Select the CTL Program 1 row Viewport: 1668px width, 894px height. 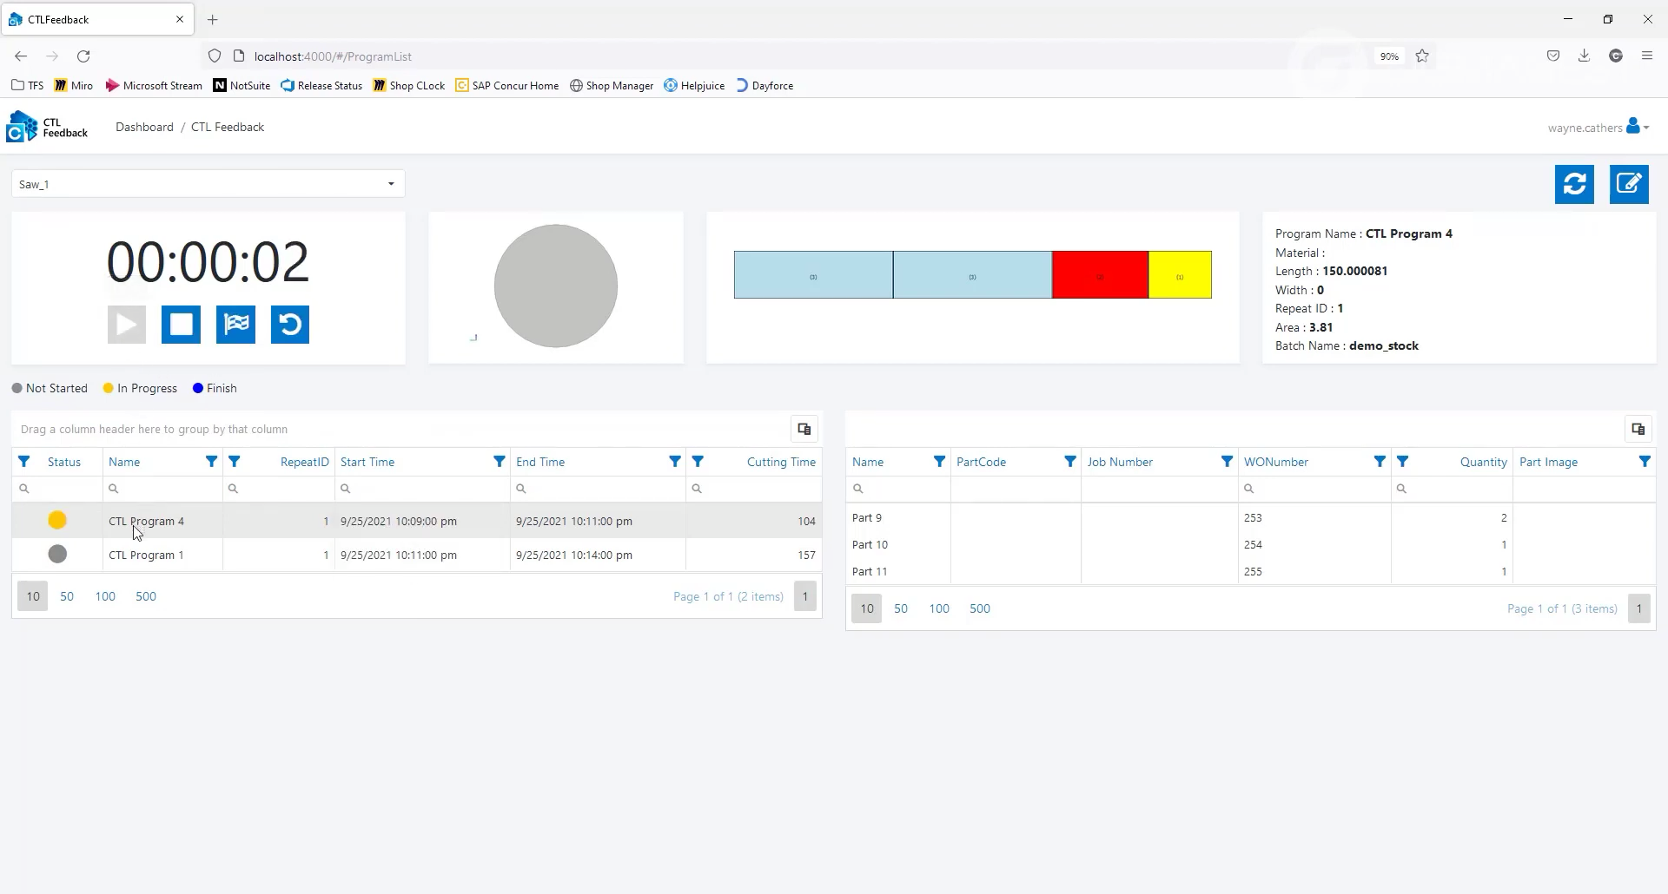point(146,555)
